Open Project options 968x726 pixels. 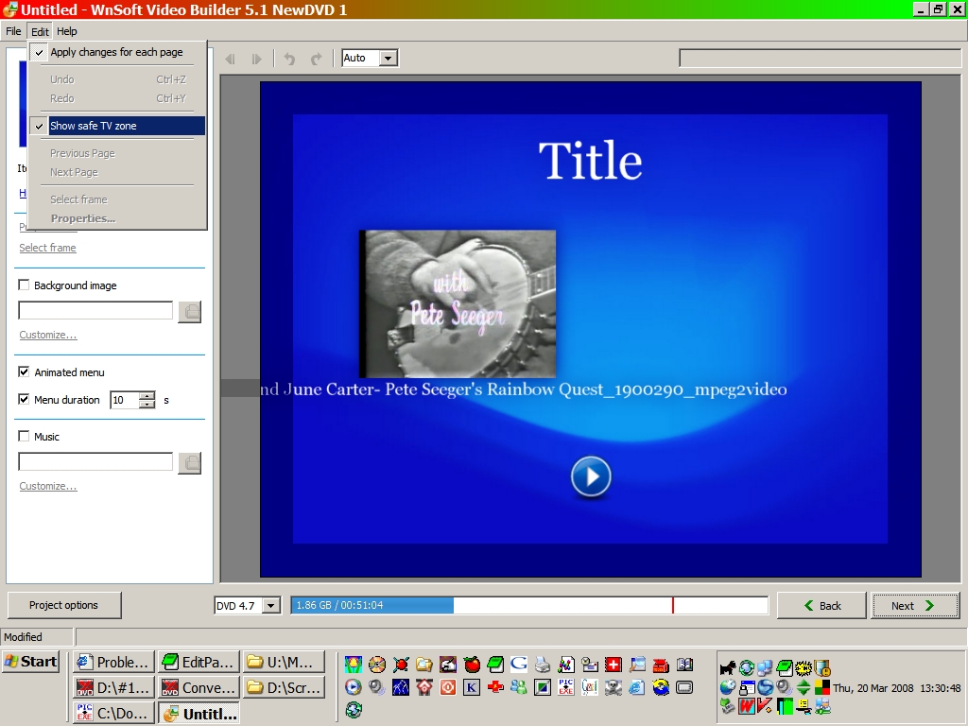(64, 605)
